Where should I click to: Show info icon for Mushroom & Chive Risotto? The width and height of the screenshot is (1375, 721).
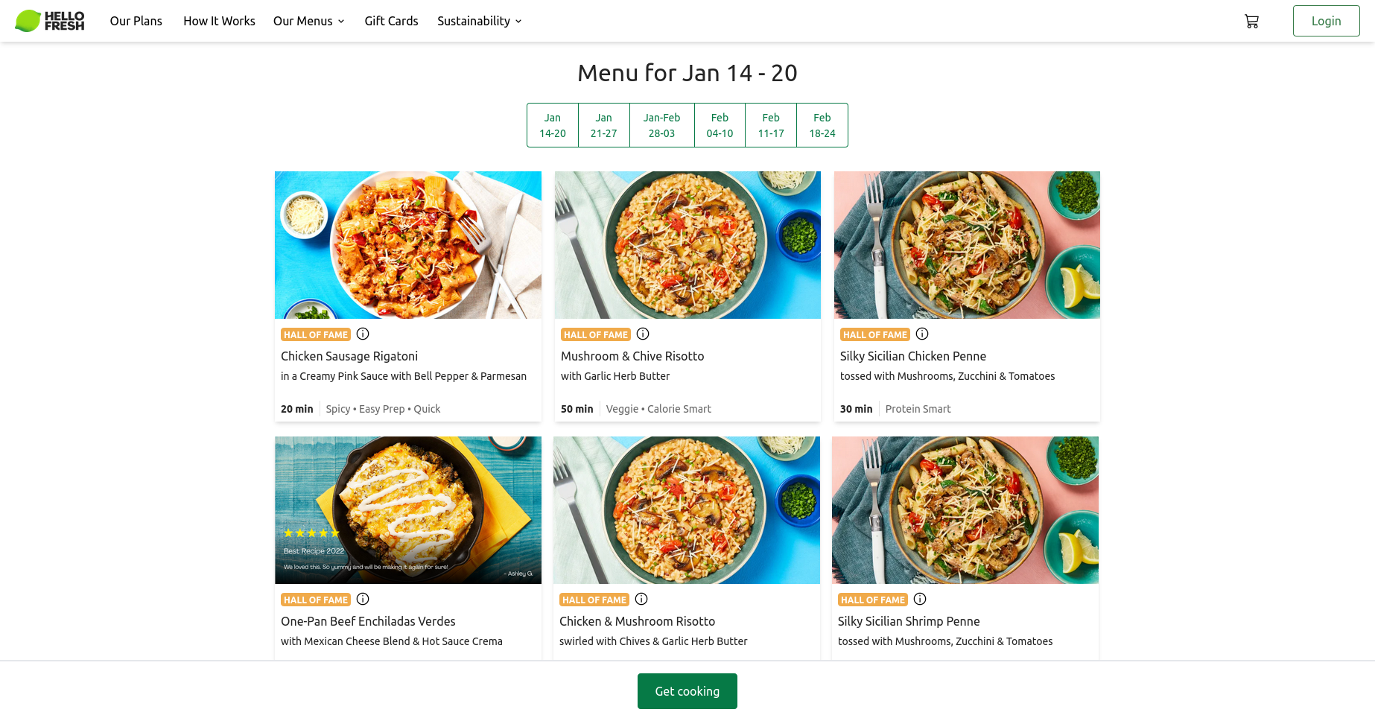pyautogui.click(x=643, y=334)
